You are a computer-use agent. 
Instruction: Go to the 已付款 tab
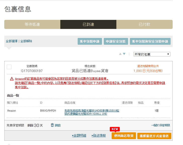pyautogui.click(x=144, y=24)
